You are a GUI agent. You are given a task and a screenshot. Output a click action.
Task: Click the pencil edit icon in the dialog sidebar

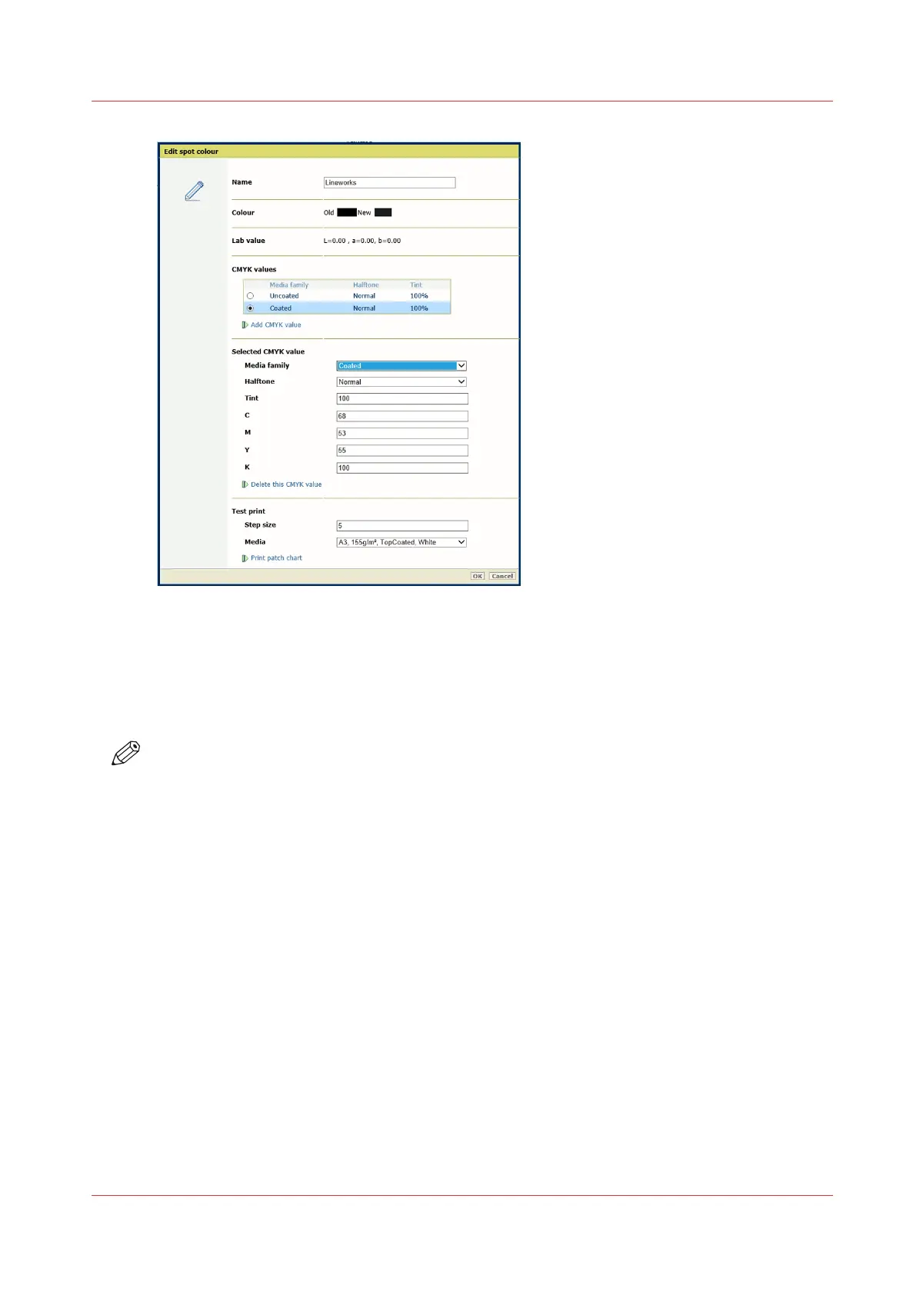point(195,191)
